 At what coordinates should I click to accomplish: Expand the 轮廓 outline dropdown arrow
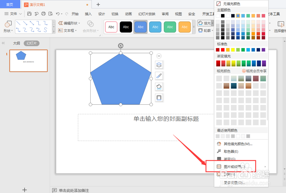coord(212,31)
